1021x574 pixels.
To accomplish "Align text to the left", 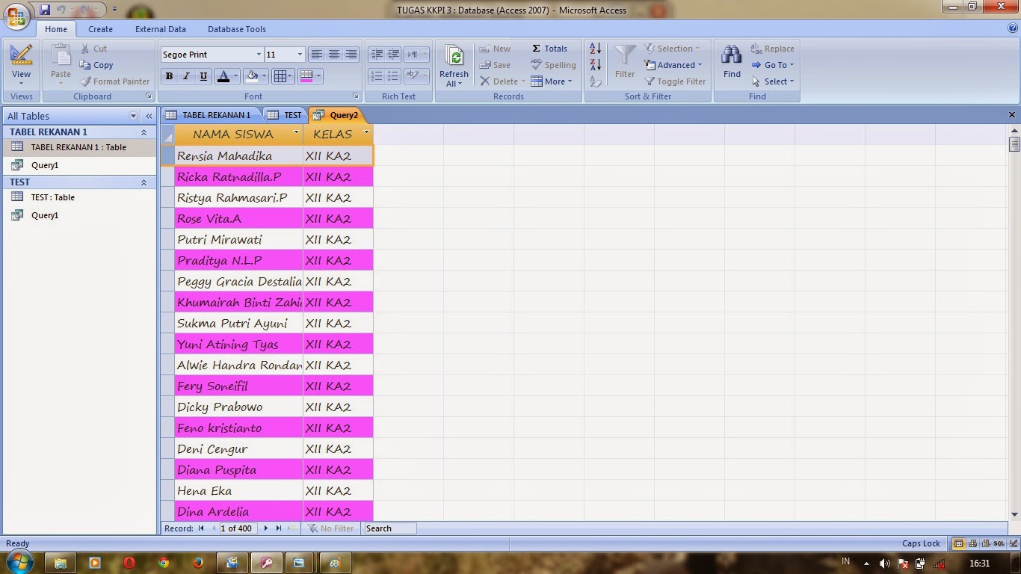I will [x=317, y=55].
